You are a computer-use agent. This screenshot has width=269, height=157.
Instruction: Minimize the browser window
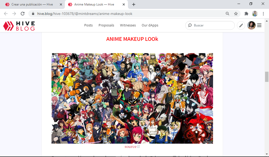239,4
